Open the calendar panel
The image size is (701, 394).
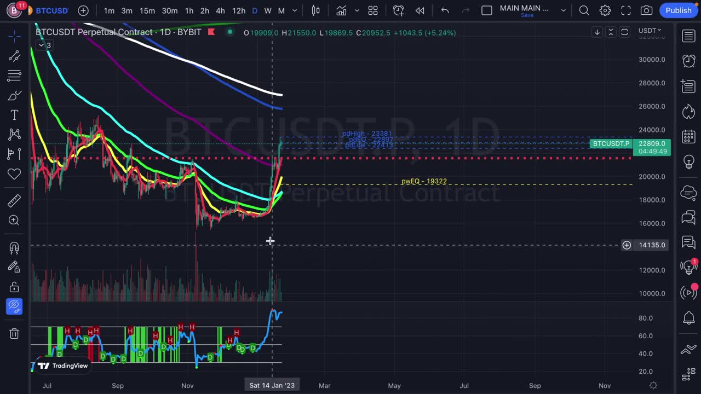pyautogui.click(x=689, y=137)
